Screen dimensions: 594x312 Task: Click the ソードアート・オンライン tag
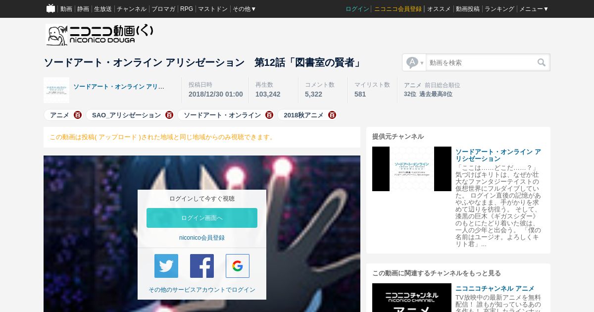[222, 115]
